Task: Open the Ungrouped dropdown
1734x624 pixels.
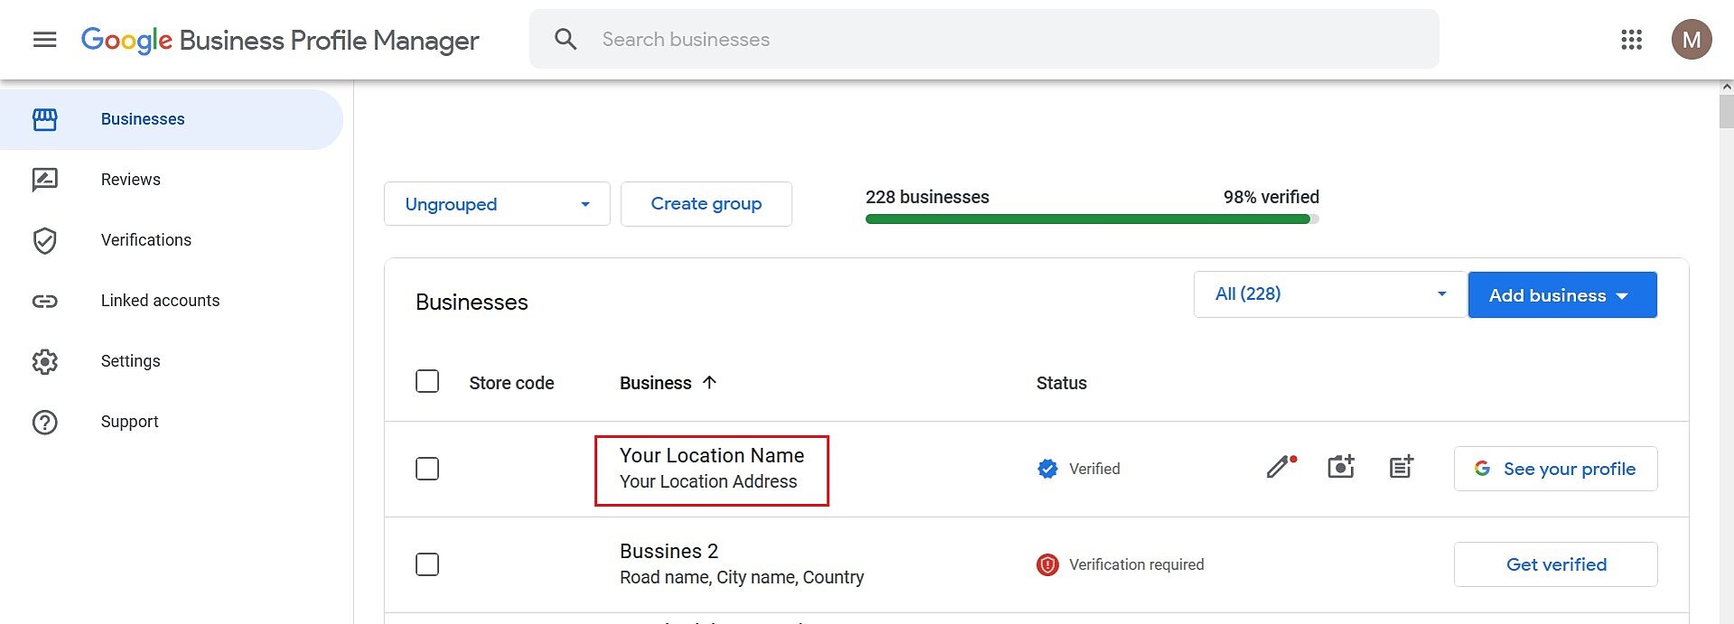Action: pyautogui.click(x=497, y=204)
